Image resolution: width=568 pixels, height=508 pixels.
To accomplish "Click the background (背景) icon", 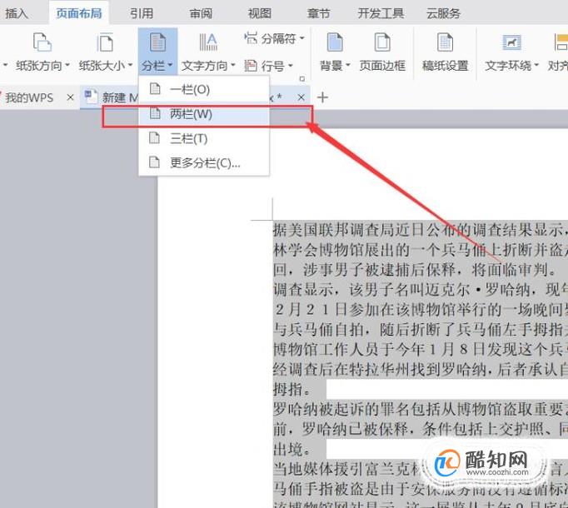I will pos(335,42).
